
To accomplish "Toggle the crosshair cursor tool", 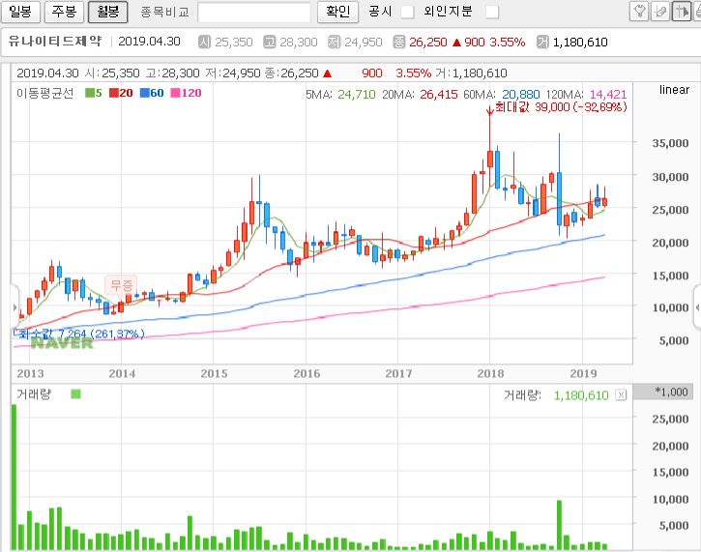I will coord(682,12).
